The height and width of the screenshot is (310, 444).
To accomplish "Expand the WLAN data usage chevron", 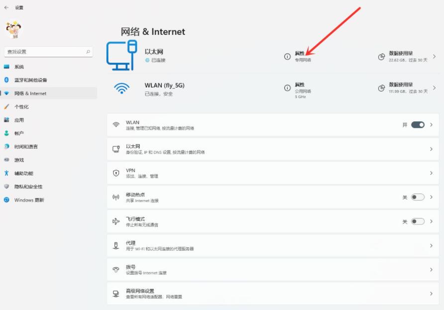I will [x=434, y=88].
